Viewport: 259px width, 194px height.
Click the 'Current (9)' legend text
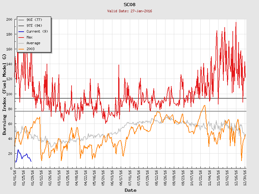click(x=37, y=31)
